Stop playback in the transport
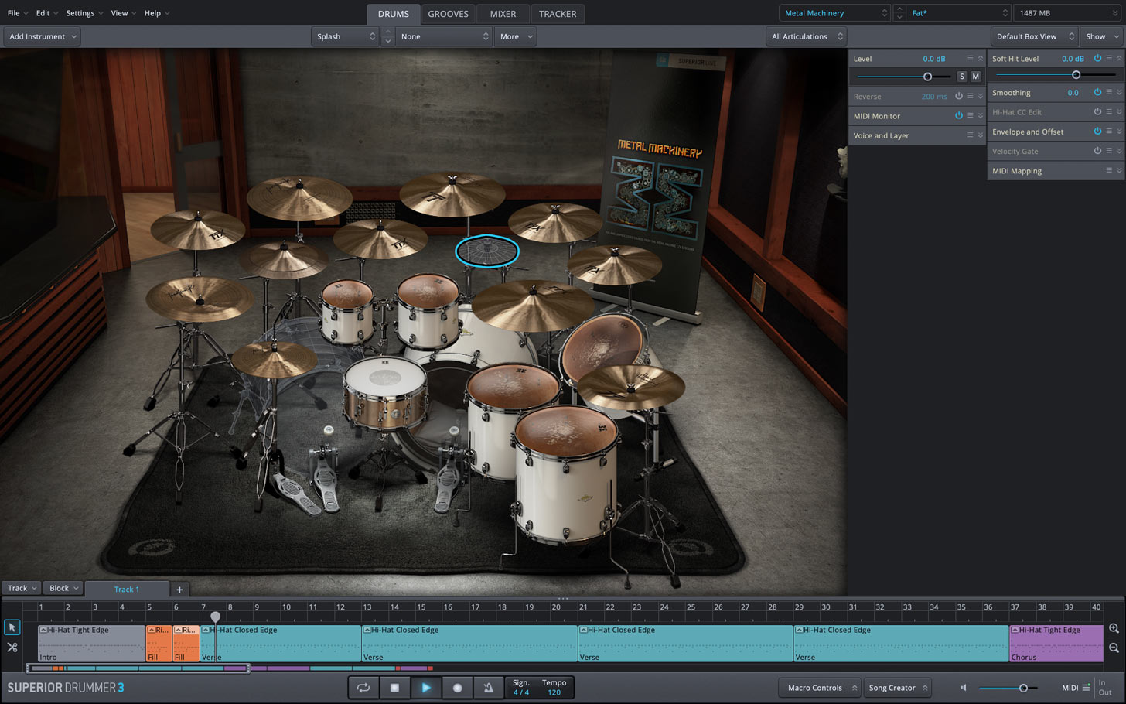This screenshot has height=704, width=1126. click(x=394, y=687)
